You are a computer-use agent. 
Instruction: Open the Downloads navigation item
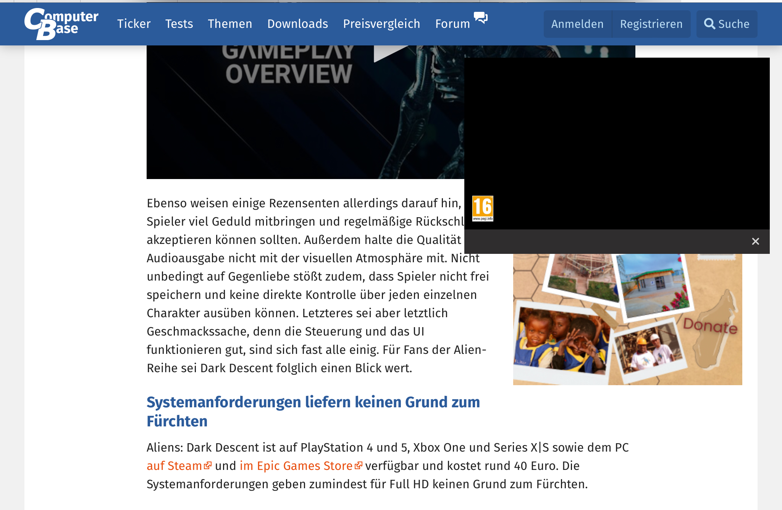point(297,24)
